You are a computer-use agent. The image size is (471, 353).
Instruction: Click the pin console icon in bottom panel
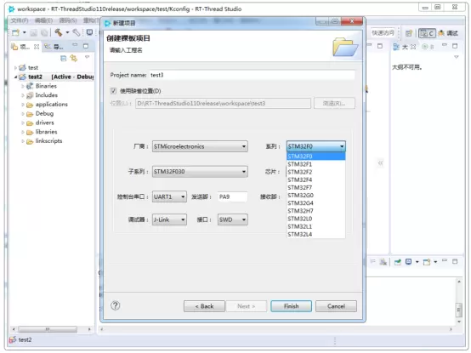[397, 262]
